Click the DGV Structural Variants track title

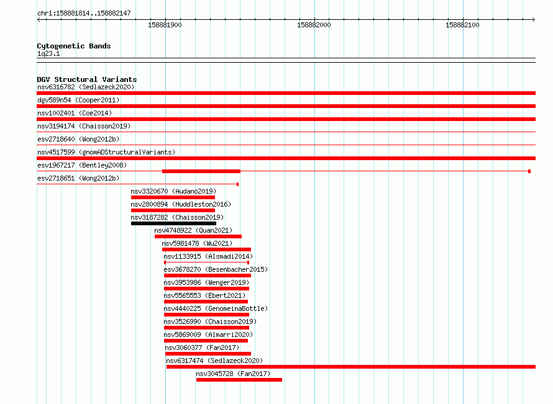pyautogui.click(x=87, y=79)
